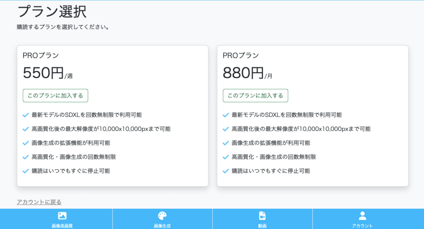Follow the アカウントに戻る link
The image size is (424, 229).
[39, 202]
